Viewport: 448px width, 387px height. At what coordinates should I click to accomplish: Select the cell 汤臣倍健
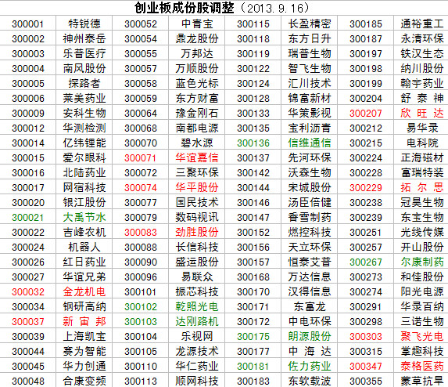[310, 202]
